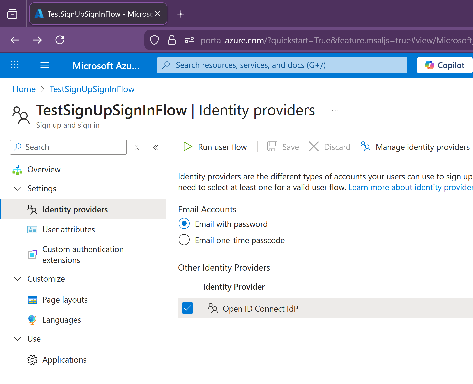Collapse the Use section
The height and width of the screenshot is (384, 473).
17,339
